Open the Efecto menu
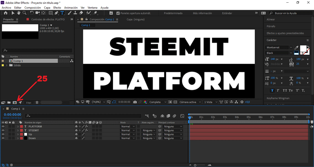The height and width of the screenshot is (167, 314). click(57, 7)
